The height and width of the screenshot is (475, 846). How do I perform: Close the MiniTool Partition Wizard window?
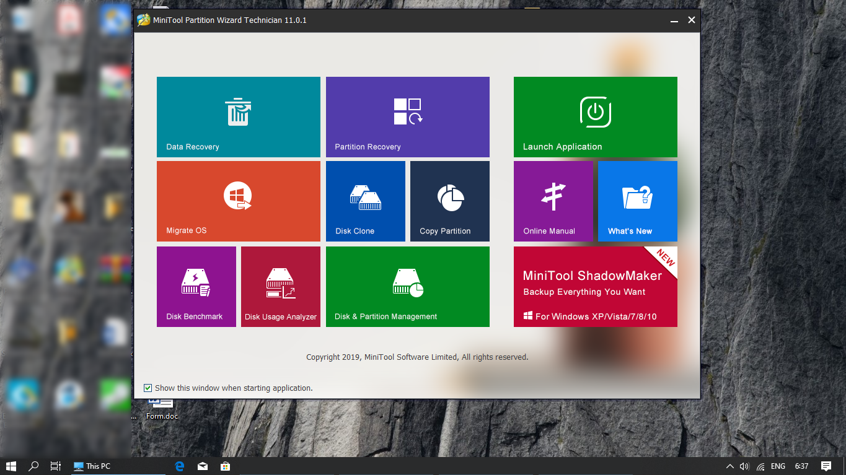[692, 20]
